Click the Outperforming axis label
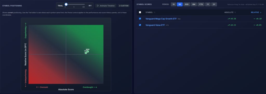Screen dimensions: 266x94 click(x=26, y=31)
